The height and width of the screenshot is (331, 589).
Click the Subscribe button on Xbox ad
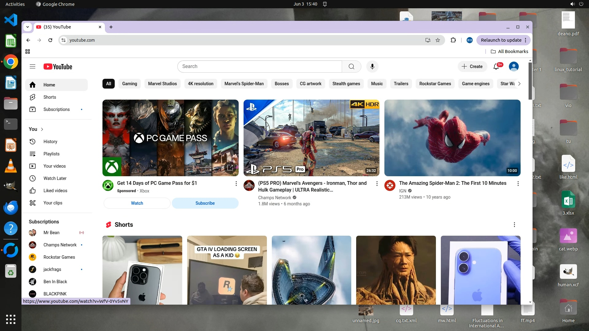205,203
